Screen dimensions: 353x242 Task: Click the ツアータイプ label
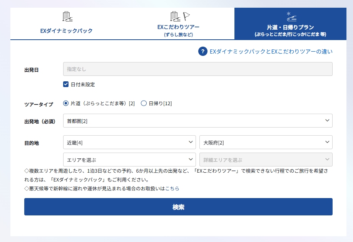click(39, 104)
